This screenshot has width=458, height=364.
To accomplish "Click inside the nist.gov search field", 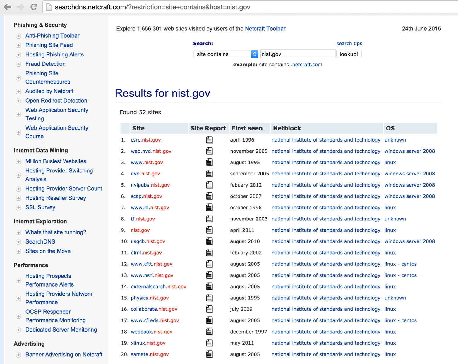I will 298,54.
